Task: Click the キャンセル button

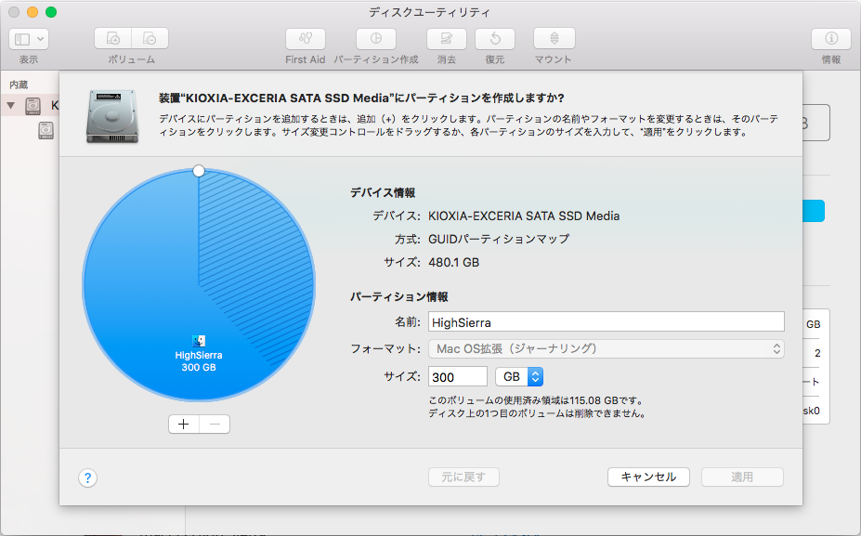Action: click(648, 477)
